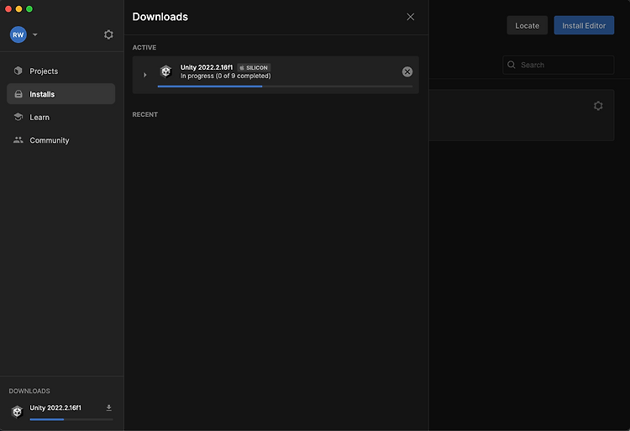Click the sidebar download progress bar

(x=71, y=419)
